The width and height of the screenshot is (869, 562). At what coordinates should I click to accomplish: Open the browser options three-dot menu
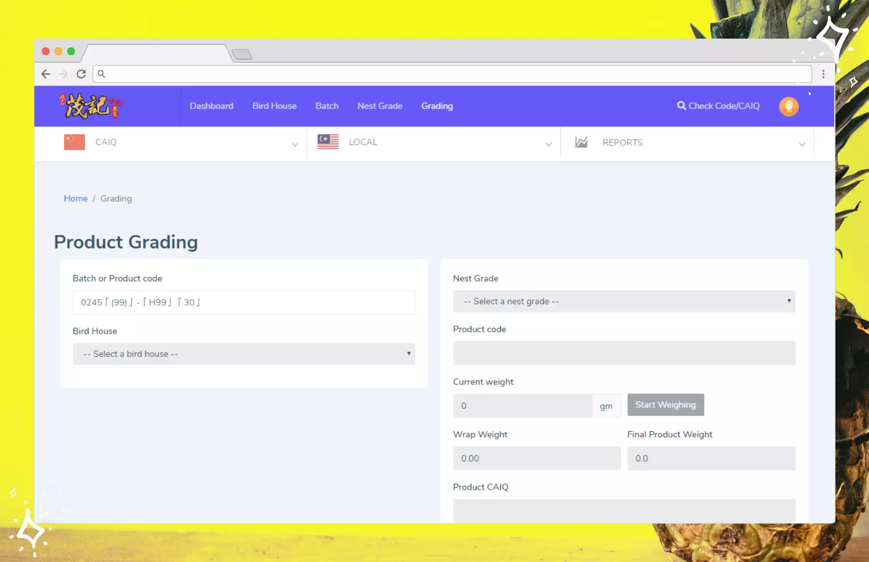tap(823, 74)
